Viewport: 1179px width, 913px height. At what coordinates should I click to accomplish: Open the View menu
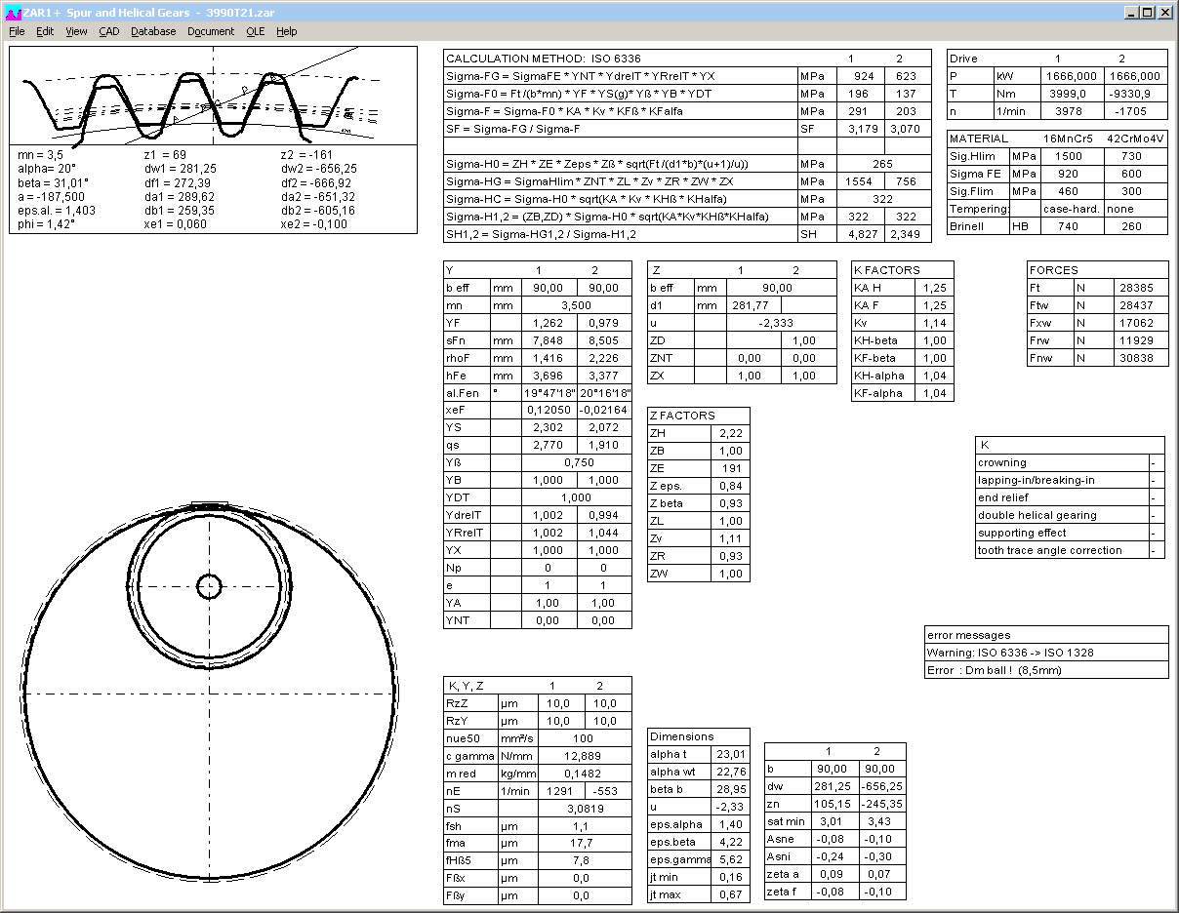[x=76, y=31]
